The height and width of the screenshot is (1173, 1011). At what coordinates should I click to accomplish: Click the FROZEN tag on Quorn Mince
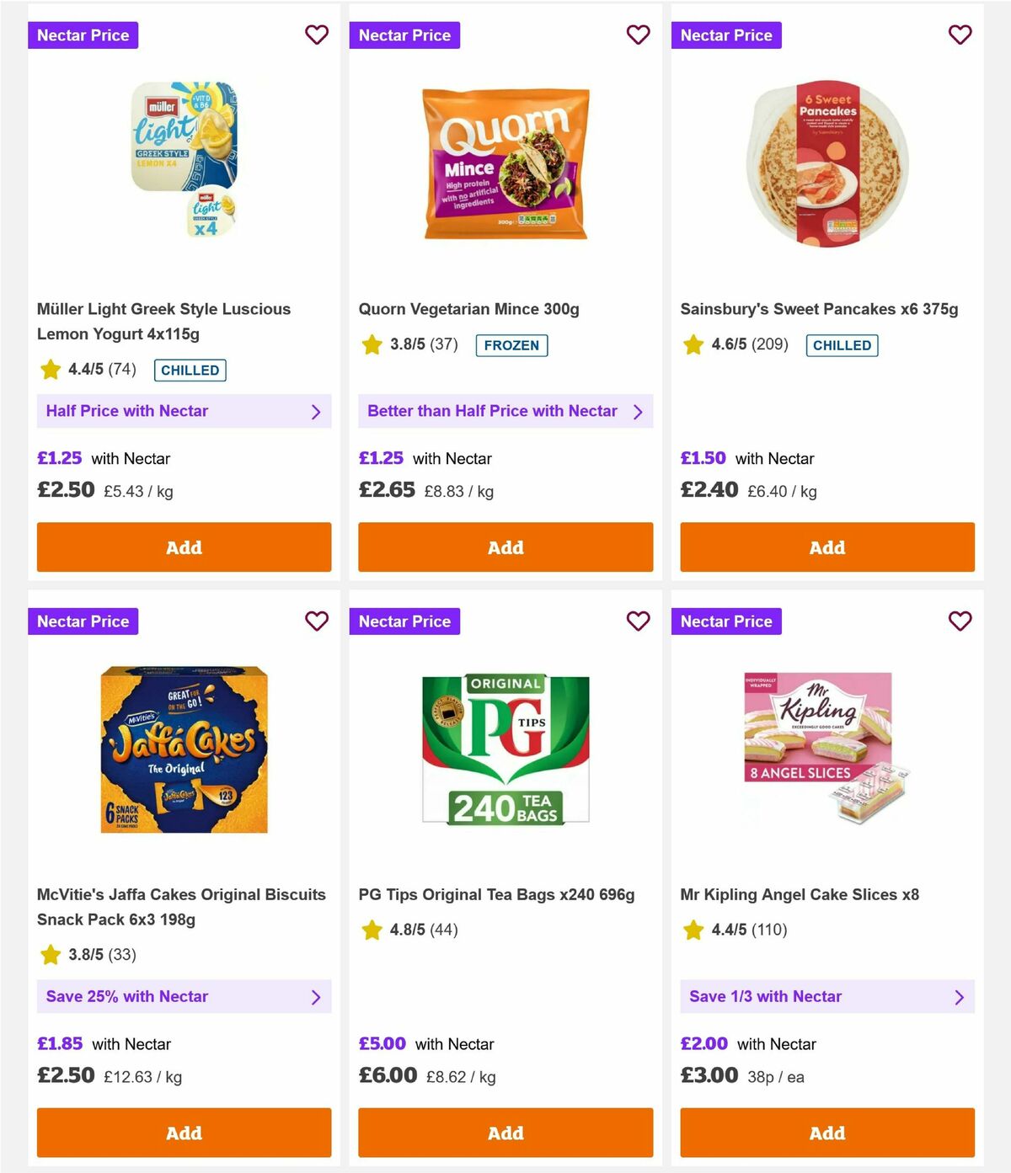click(x=511, y=345)
